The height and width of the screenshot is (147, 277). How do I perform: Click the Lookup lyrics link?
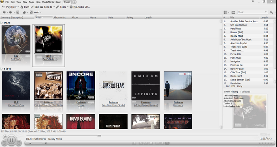click(x=234, y=106)
